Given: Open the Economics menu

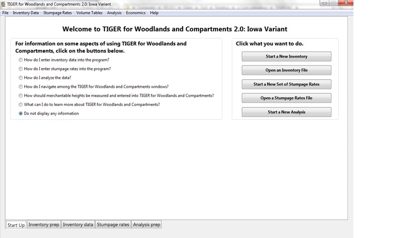Looking at the screenshot, I should coord(136,13).
